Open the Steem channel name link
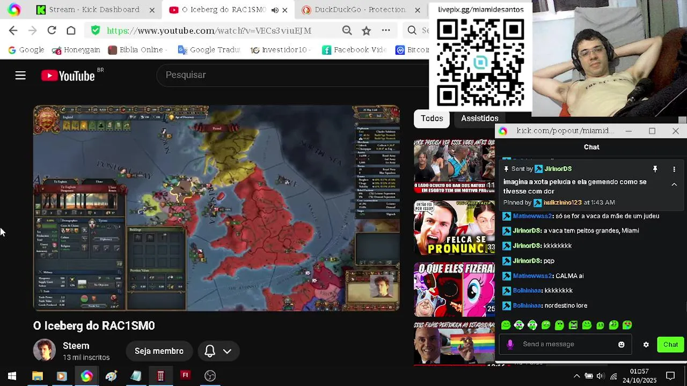 click(76, 346)
